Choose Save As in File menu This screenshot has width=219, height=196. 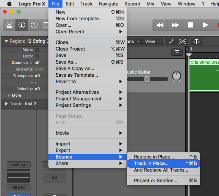[88, 62]
